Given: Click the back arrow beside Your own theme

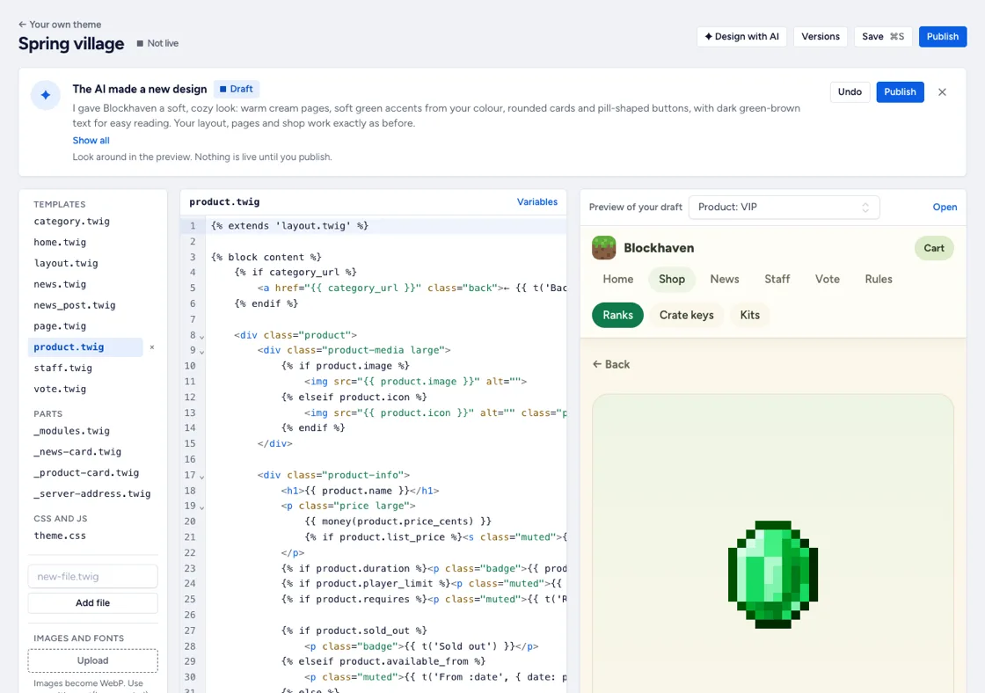Looking at the screenshot, I should [23, 25].
